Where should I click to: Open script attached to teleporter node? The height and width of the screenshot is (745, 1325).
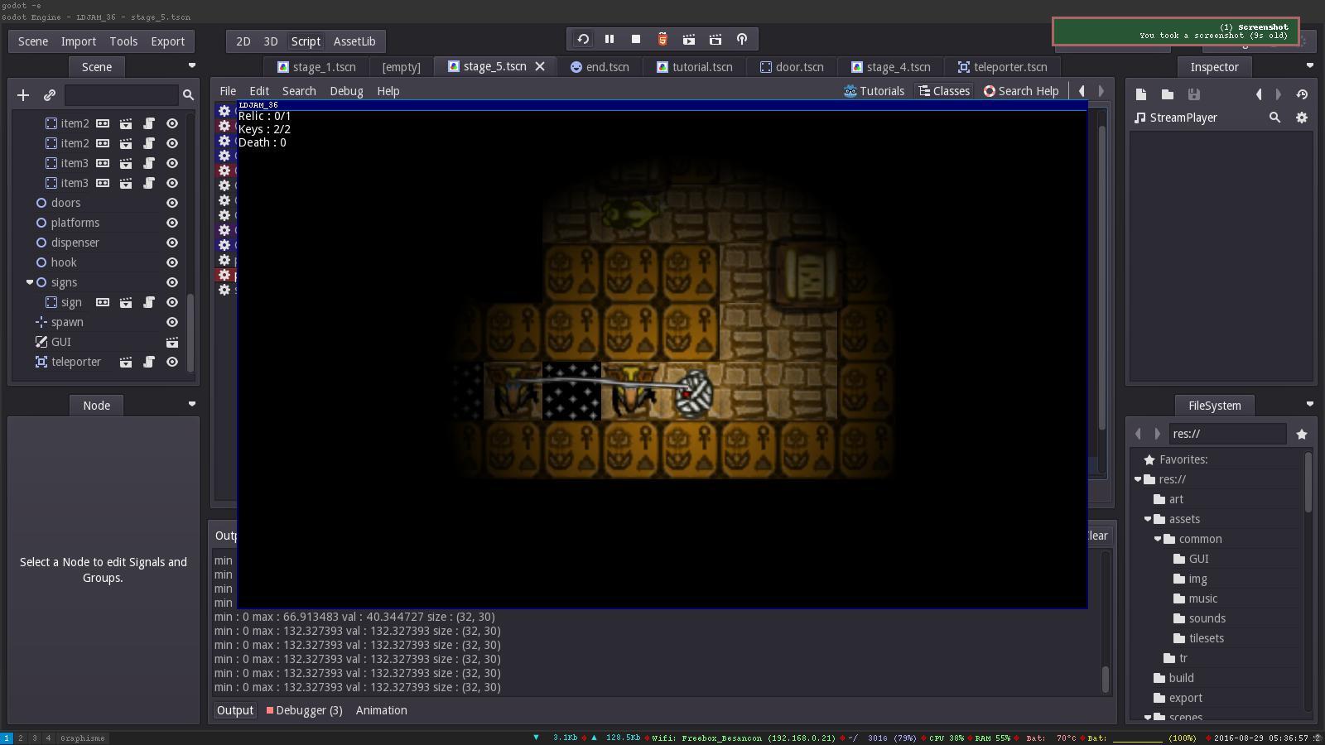pyautogui.click(x=149, y=362)
